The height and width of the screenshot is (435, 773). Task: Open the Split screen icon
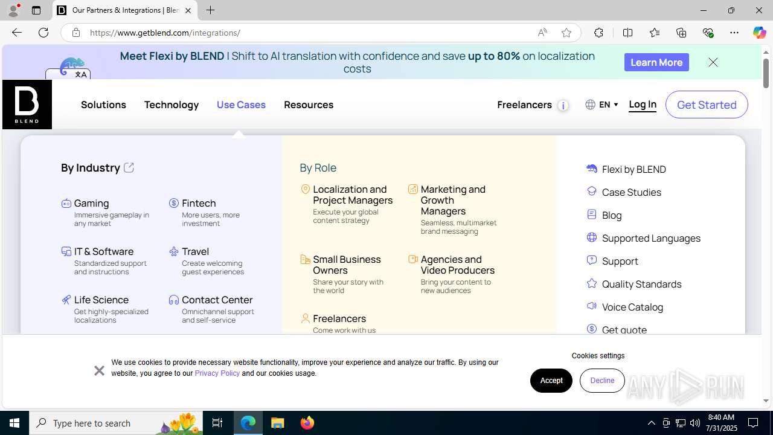click(x=627, y=33)
